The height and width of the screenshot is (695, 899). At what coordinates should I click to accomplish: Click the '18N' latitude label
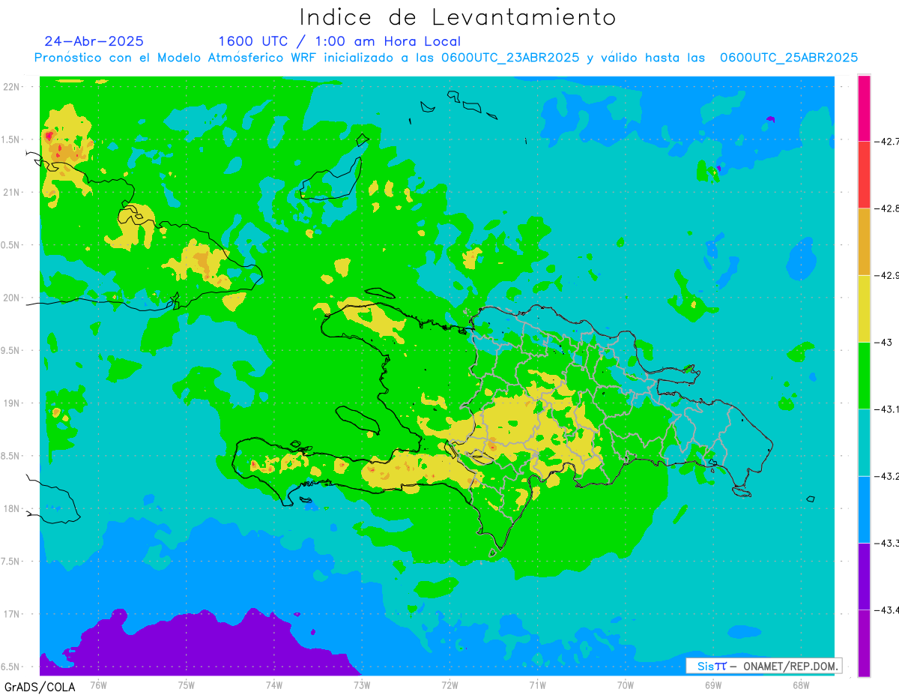tap(12, 508)
